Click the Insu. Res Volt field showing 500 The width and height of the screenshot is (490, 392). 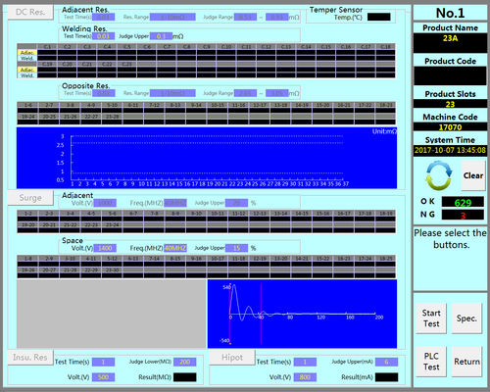(x=103, y=377)
